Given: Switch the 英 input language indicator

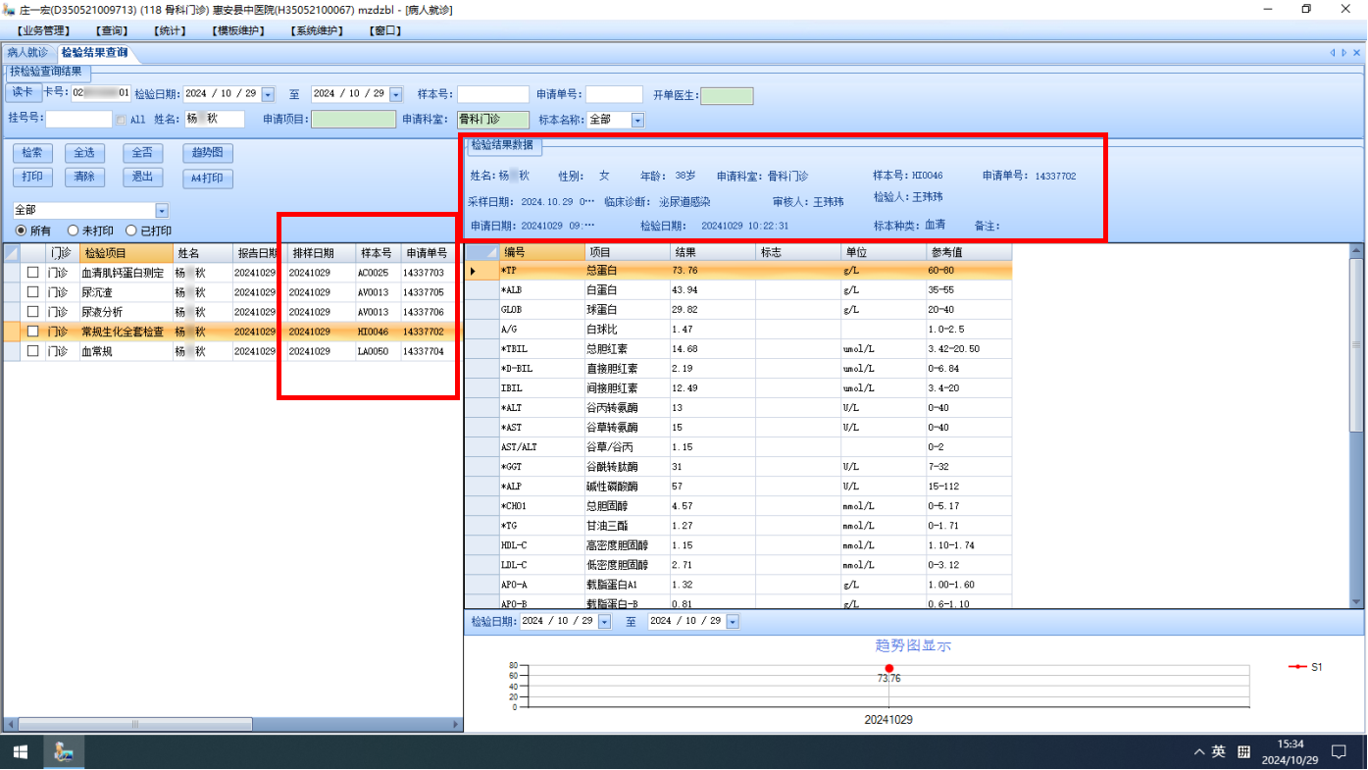Looking at the screenshot, I should coord(1219,752).
